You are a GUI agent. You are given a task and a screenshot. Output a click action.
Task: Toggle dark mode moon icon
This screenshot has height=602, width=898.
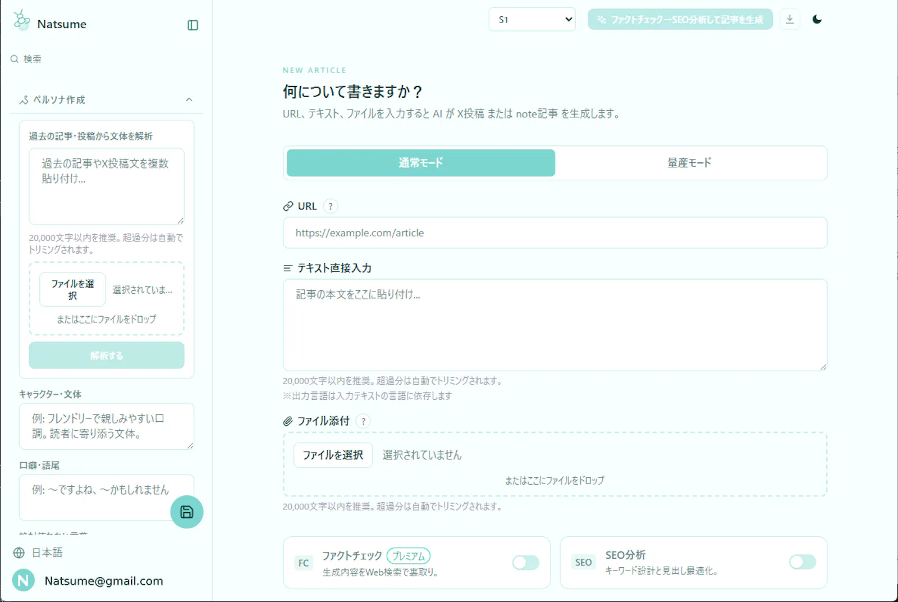point(817,20)
